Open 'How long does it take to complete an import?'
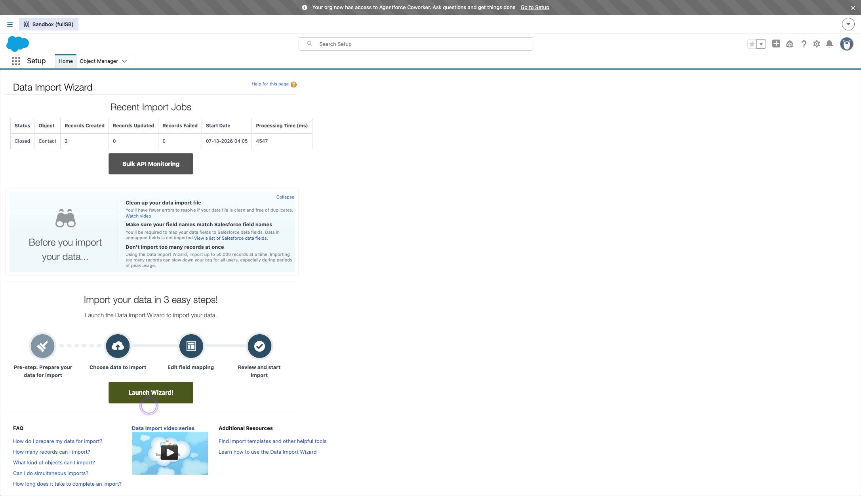 tap(67, 484)
